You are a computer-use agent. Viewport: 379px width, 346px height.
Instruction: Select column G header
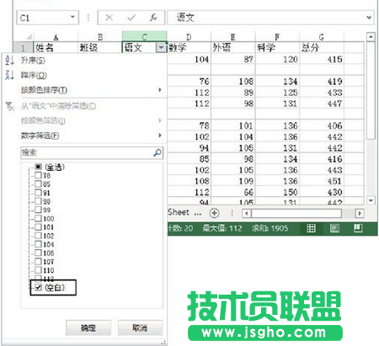(x=322, y=37)
